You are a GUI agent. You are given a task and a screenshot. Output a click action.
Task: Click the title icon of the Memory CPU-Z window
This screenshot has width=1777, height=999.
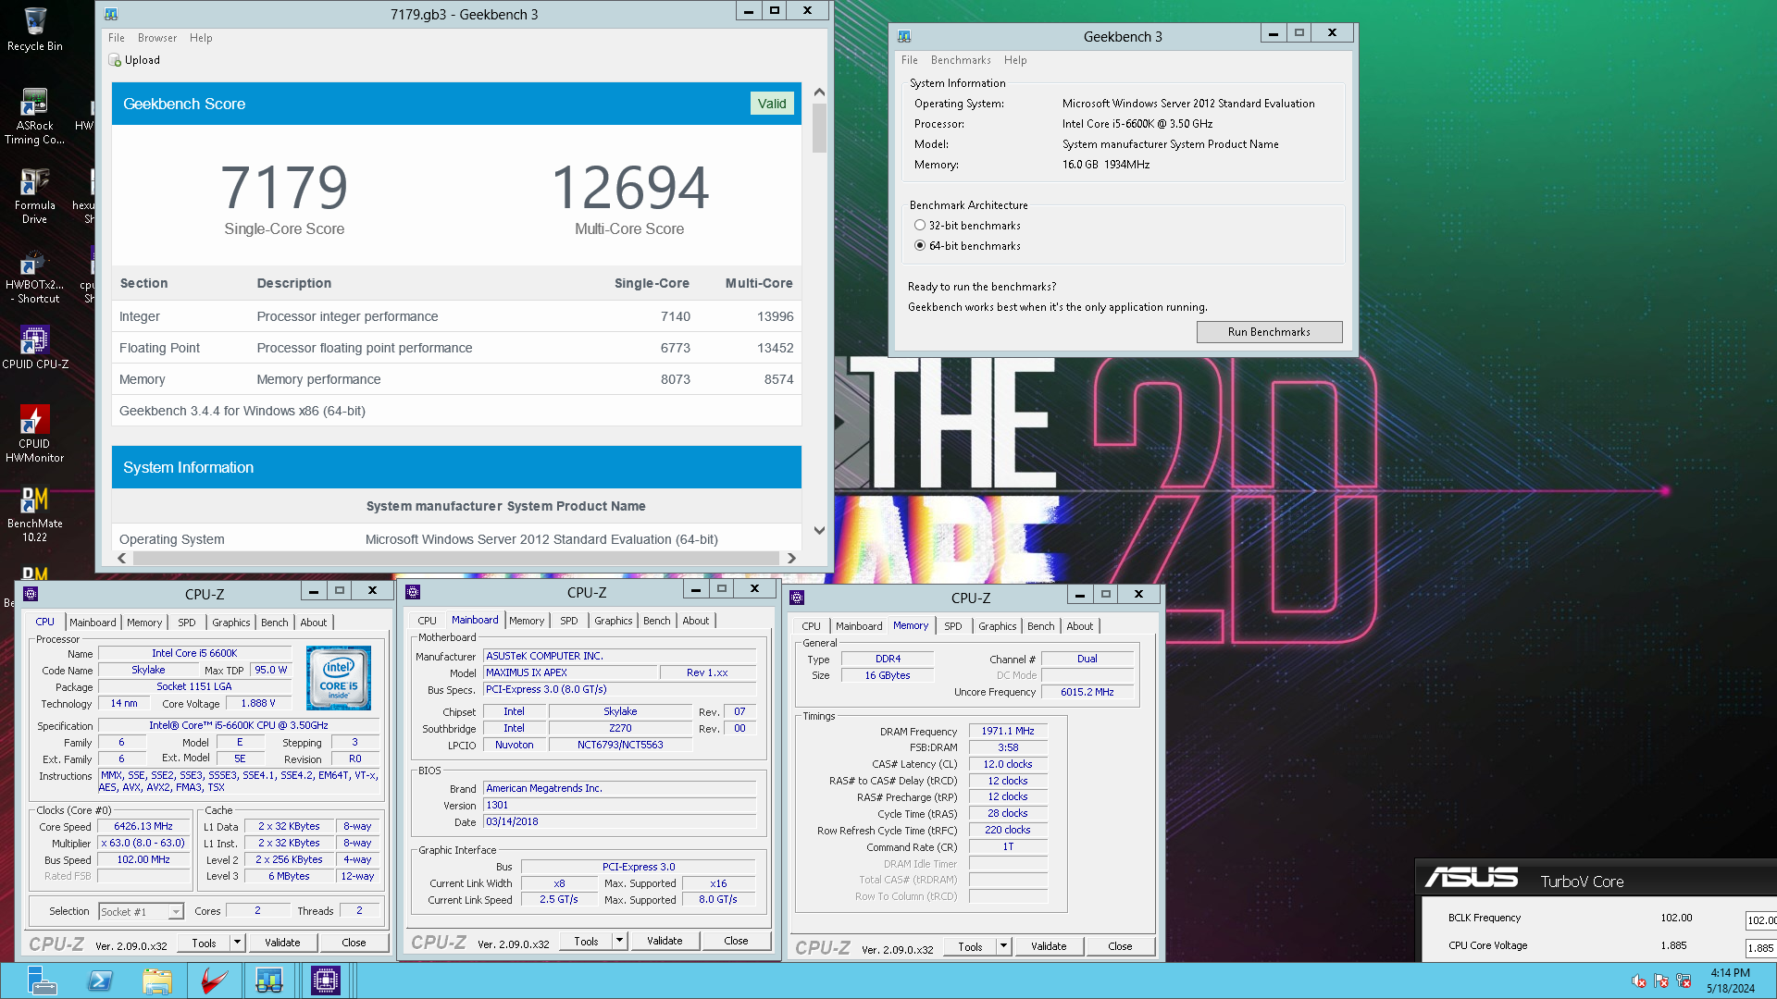tap(798, 598)
